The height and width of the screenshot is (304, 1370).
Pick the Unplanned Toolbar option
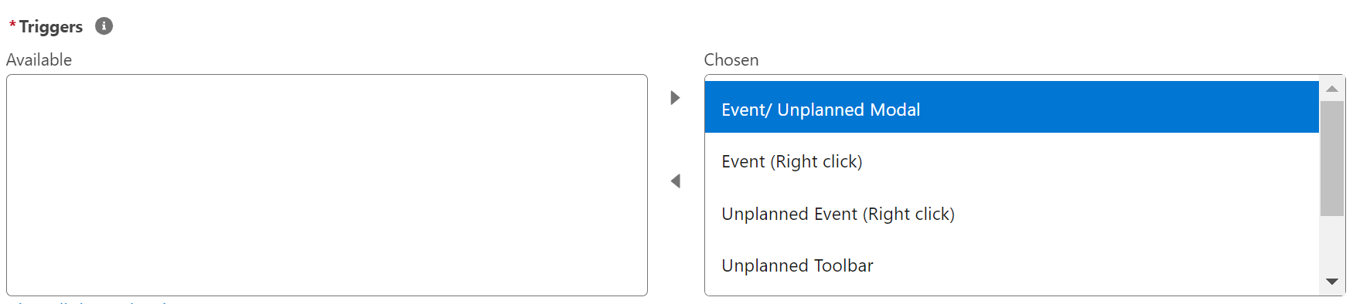point(1011,265)
